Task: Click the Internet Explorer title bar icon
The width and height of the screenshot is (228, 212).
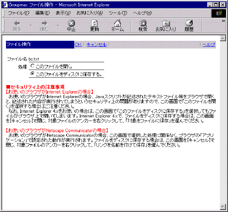Action: pos(5,5)
